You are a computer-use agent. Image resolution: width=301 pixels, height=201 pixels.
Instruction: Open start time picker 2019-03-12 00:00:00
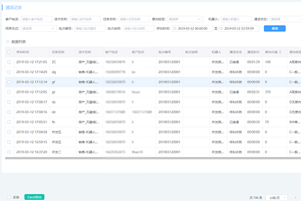click(192, 28)
